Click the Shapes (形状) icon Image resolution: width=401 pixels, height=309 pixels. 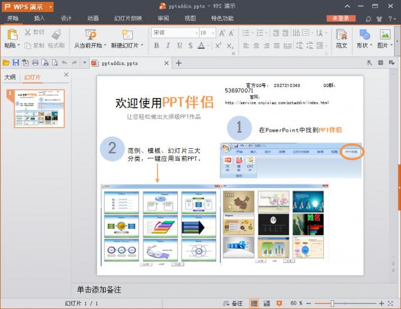click(364, 34)
